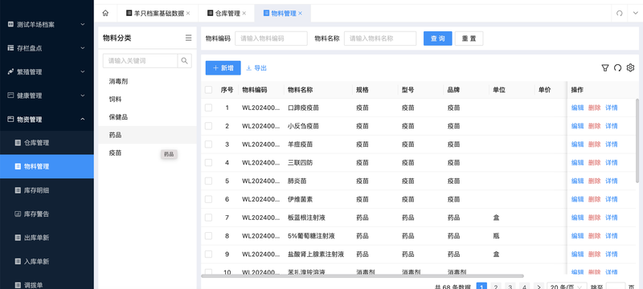The width and height of the screenshot is (643, 289).
Task: Open 库存明细 in the sidebar
Action: pyautogui.click(x=47, y=190)
